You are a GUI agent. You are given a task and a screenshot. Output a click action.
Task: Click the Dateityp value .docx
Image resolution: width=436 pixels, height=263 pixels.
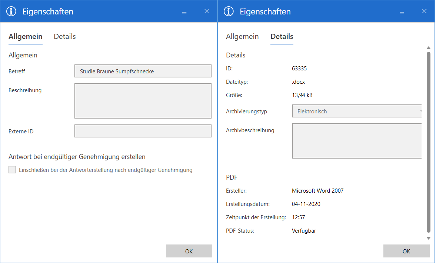click(x=298, y=82)
